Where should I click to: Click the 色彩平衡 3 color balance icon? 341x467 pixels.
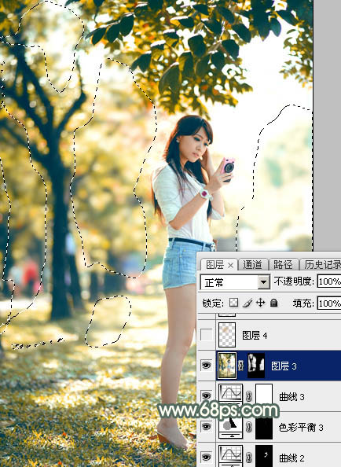coord(230,426)
